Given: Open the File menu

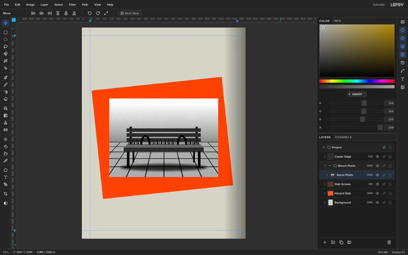Looking at the screenshot, I should tap(6, 5).
